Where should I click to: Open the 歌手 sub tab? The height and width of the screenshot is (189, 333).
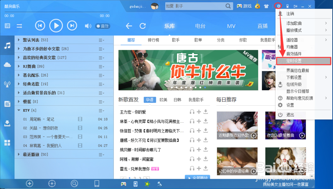point(175,40)
